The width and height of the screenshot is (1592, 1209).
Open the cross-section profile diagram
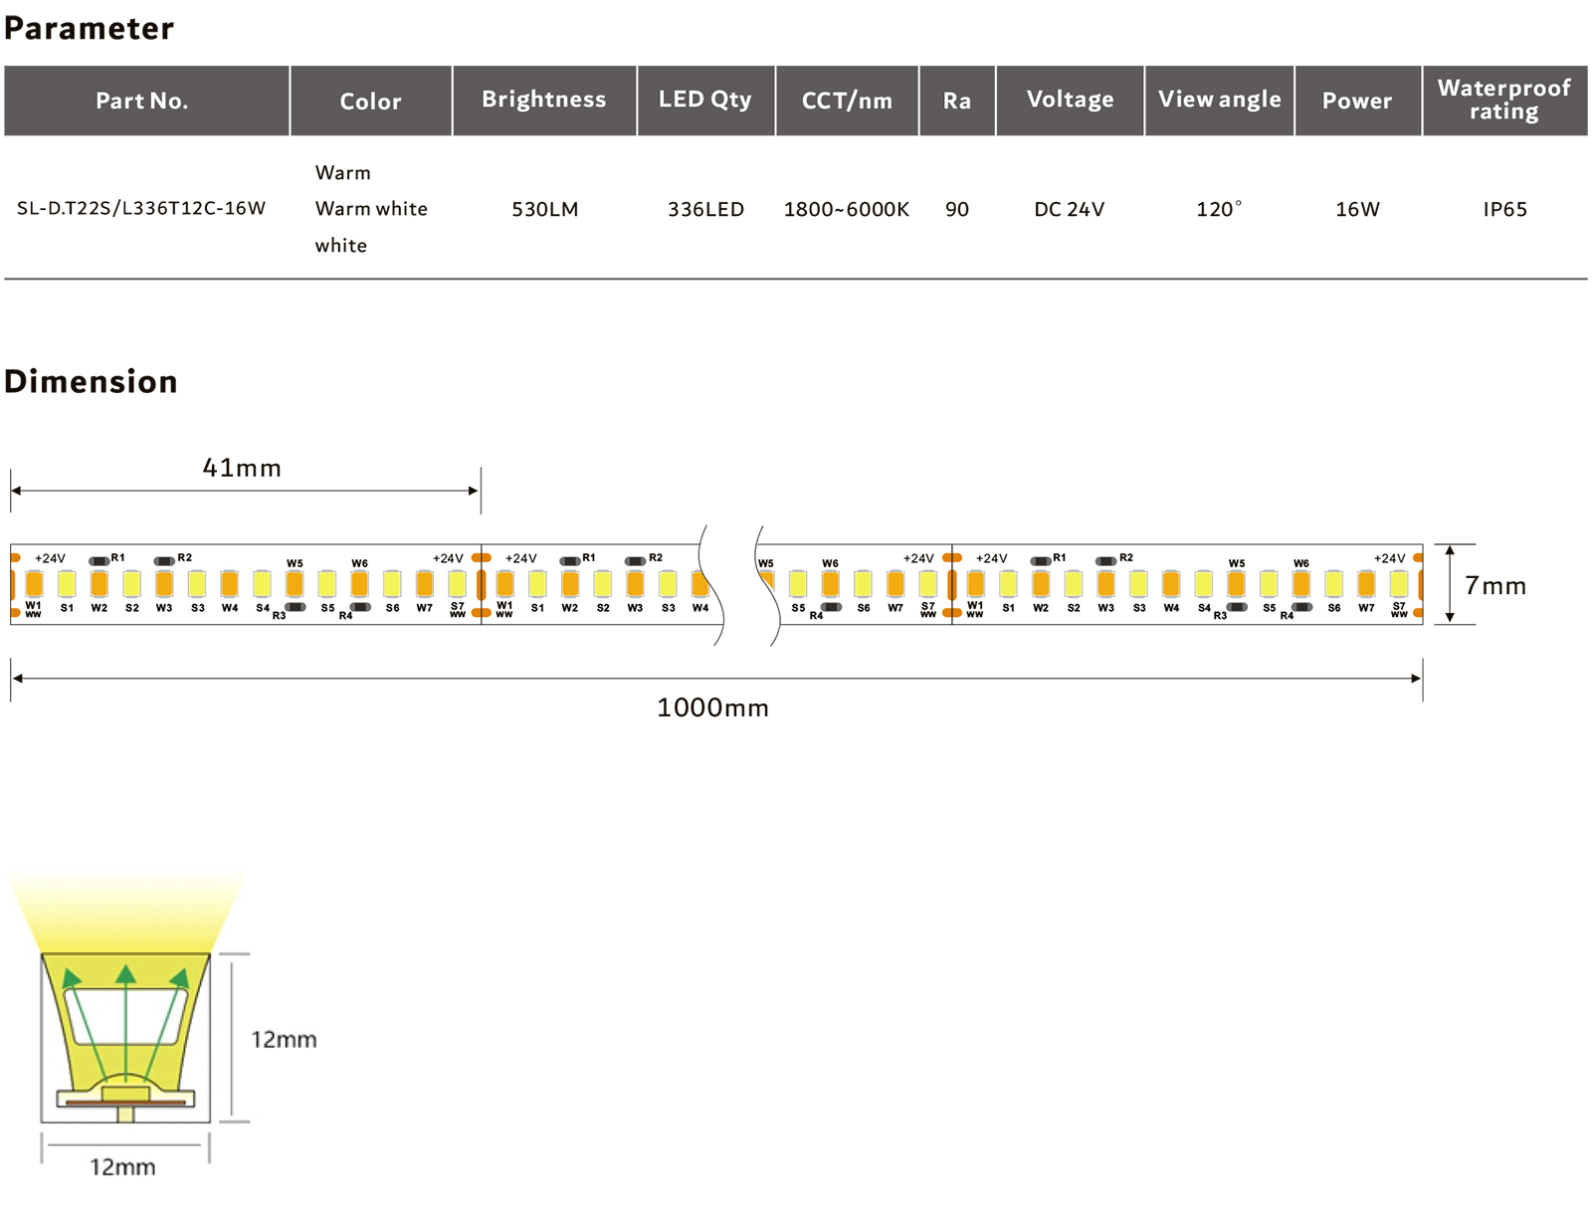125,1035
